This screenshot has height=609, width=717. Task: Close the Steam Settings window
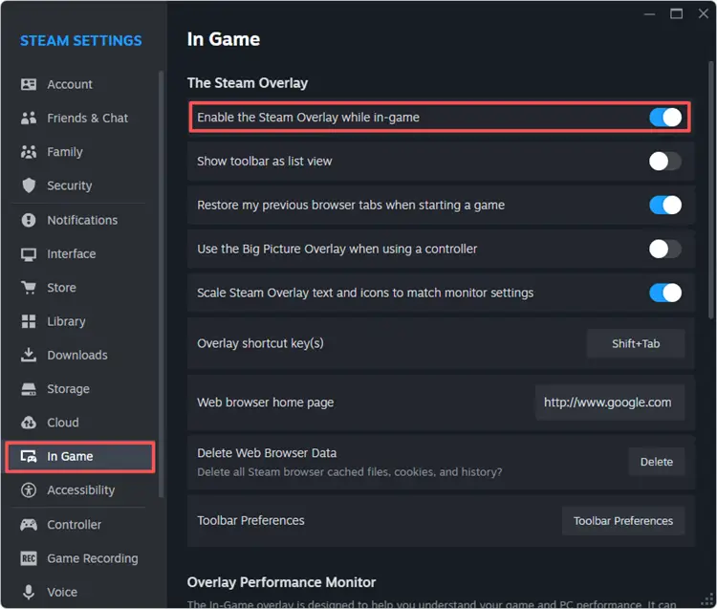[704, 13]
